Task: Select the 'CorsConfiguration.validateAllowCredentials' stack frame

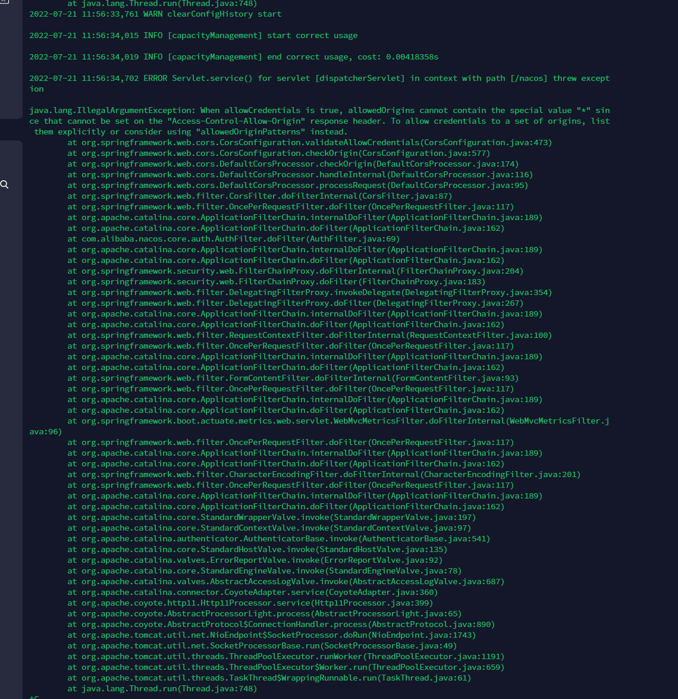Action: [x=309, y=142]
